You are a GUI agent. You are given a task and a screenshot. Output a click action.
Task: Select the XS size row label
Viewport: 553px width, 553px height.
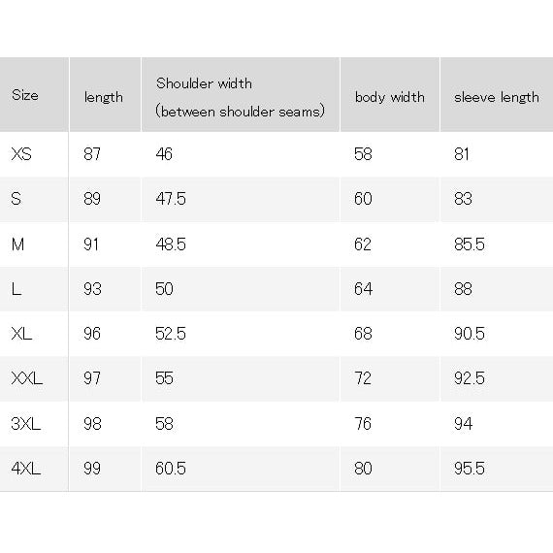tap(21, 154)
